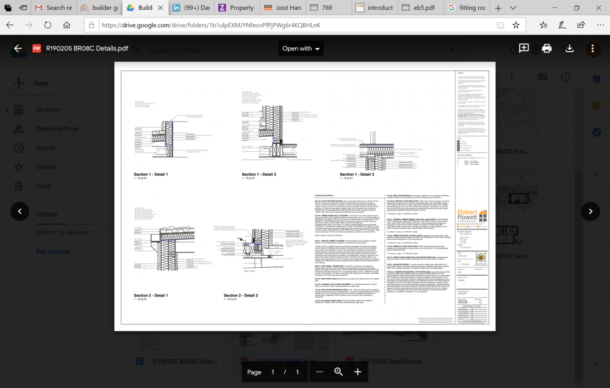This screenshot has width=610, height=388.
Task: Open tabs you've set aside icon
Action: 8,8
